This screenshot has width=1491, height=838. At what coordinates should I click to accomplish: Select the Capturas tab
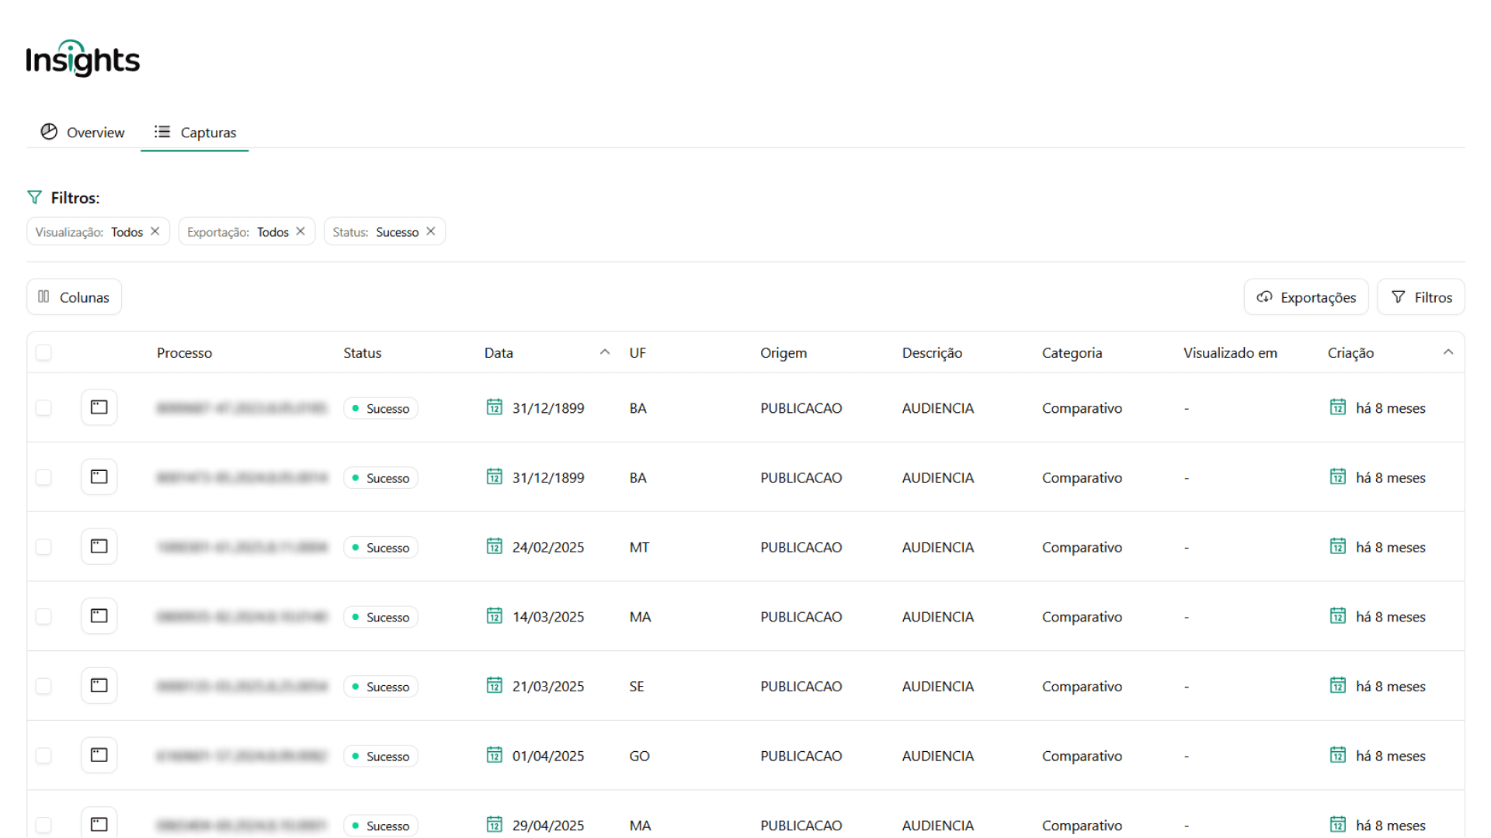195,132
